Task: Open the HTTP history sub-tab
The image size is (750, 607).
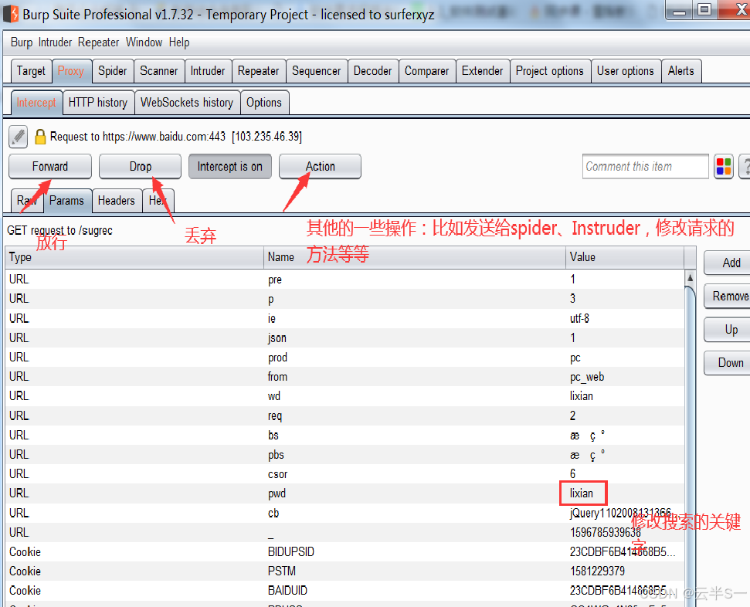Action: point(98,103)
